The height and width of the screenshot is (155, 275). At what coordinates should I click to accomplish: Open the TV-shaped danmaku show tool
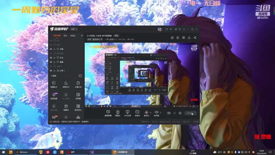tap(66, 107)
